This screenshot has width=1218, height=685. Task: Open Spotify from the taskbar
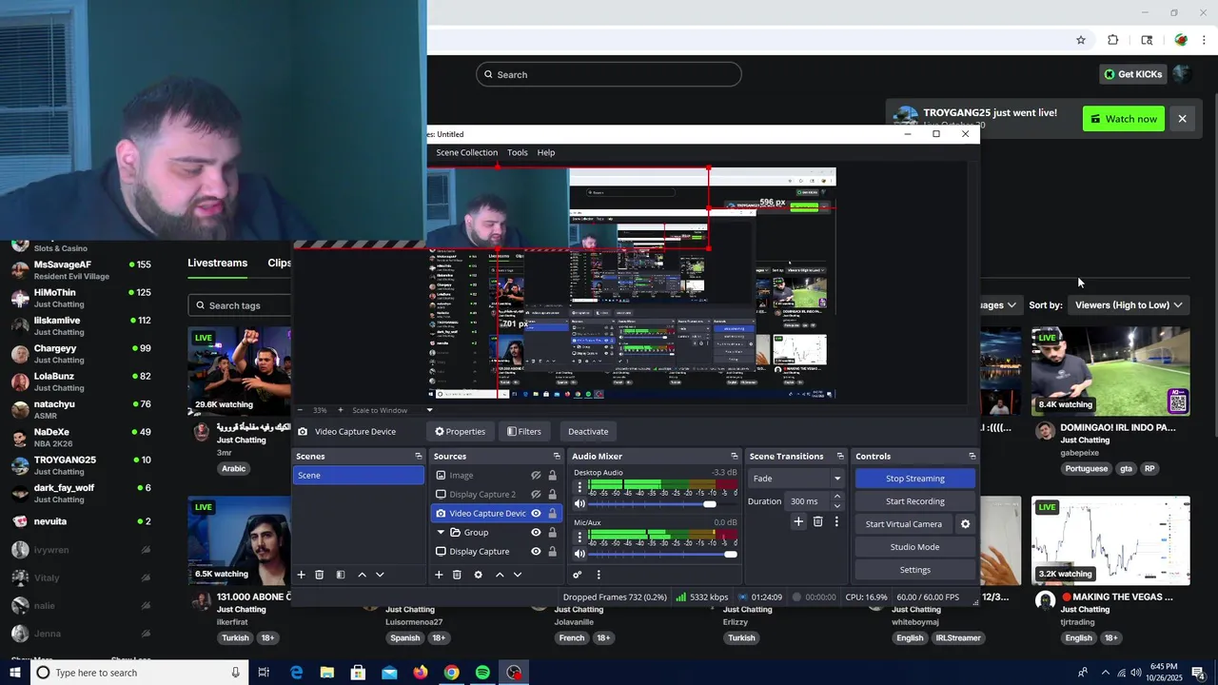pos(482,673)
